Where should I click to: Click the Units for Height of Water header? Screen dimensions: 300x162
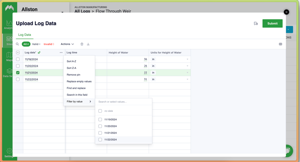coord(170,53)
